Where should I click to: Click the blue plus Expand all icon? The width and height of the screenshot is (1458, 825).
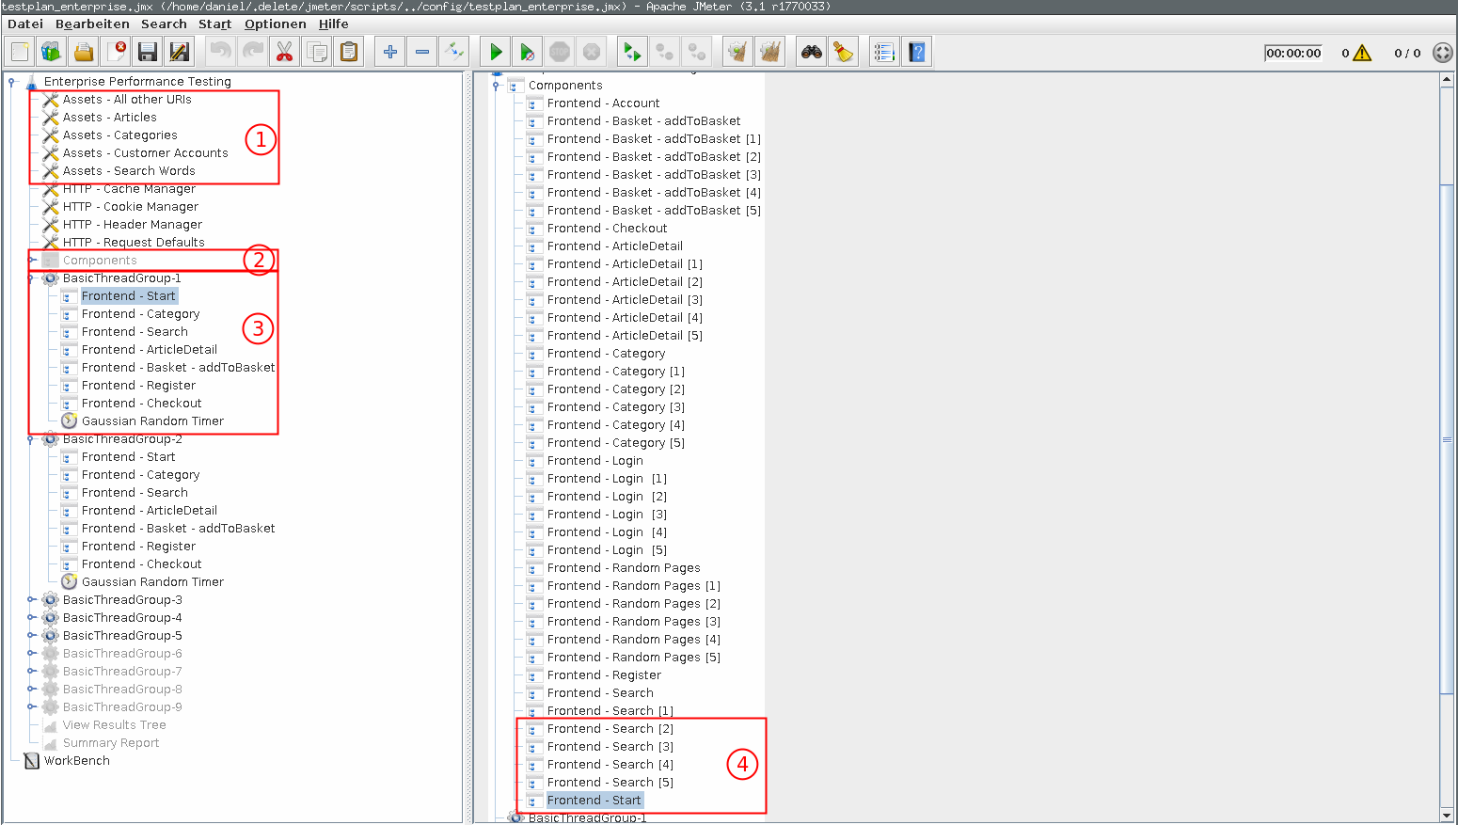pos(390,53)
